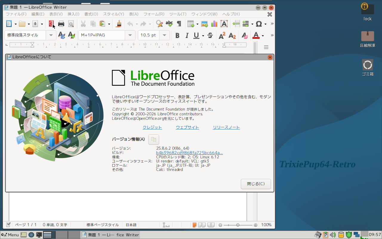Click the Insert Chart icon
The image size is (382, 239).
214,24
